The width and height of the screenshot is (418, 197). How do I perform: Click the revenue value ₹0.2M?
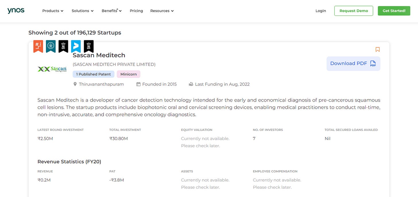[x=44, y=180]
